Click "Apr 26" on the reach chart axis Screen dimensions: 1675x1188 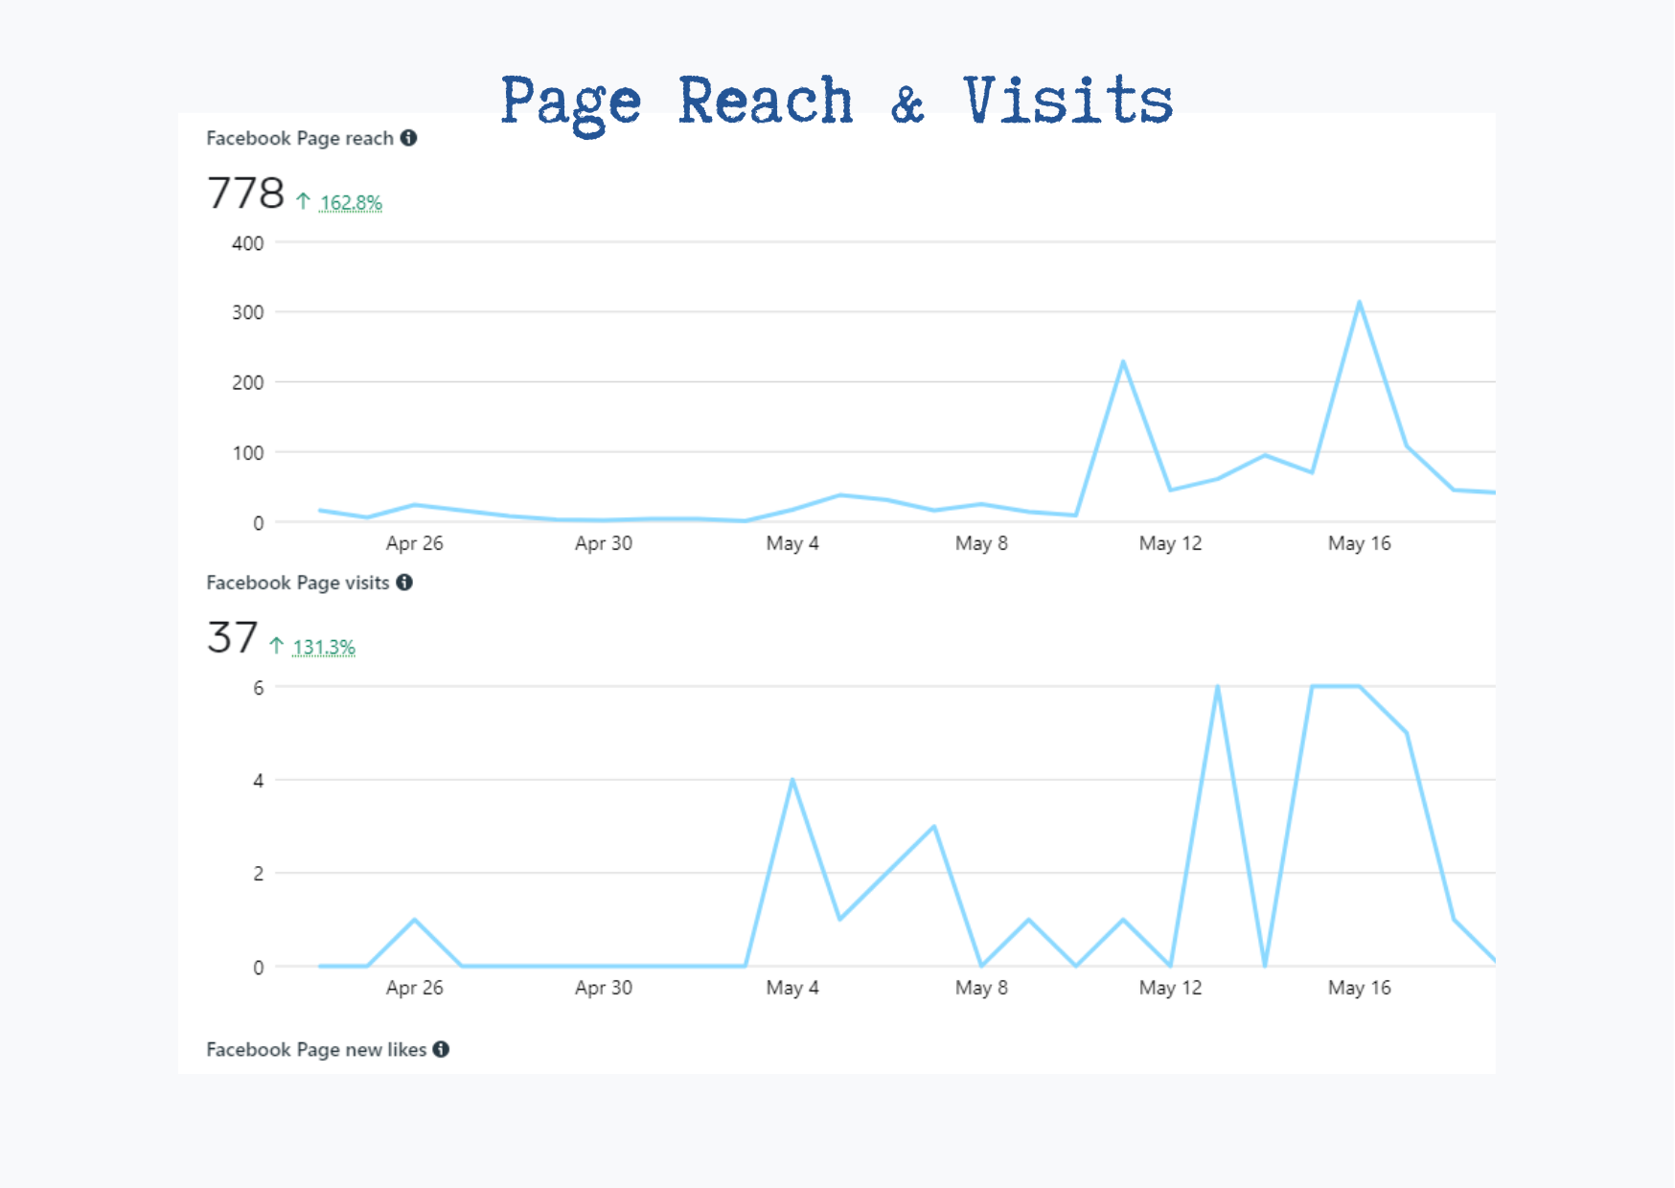415,543
